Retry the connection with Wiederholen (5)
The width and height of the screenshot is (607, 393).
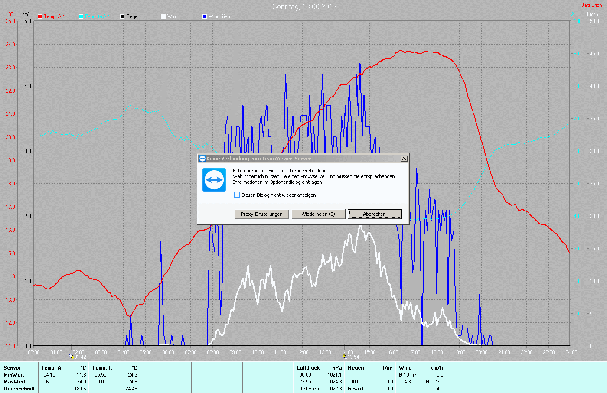point(318,214)
